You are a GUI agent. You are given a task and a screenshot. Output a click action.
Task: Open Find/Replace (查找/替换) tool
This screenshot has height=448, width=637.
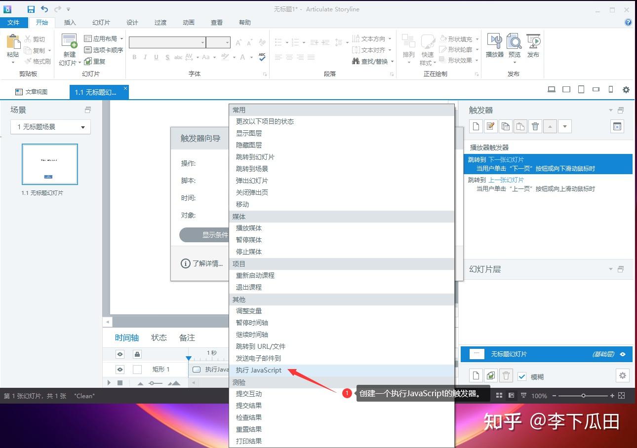tap(373, 61)
